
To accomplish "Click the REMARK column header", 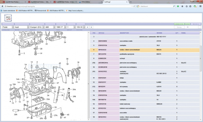I will [x=159, y=33].
